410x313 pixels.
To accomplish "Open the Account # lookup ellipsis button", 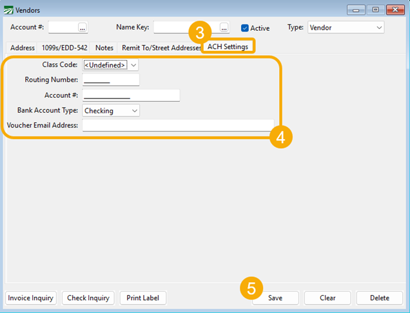I will point(83,28).
